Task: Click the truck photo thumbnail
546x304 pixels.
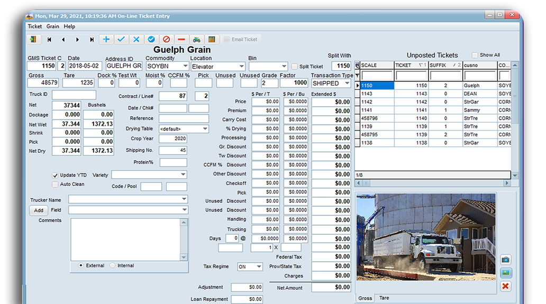Action: click(425, 237)
